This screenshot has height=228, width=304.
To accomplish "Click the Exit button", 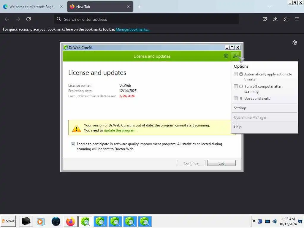I will click(x=221, y=163).
